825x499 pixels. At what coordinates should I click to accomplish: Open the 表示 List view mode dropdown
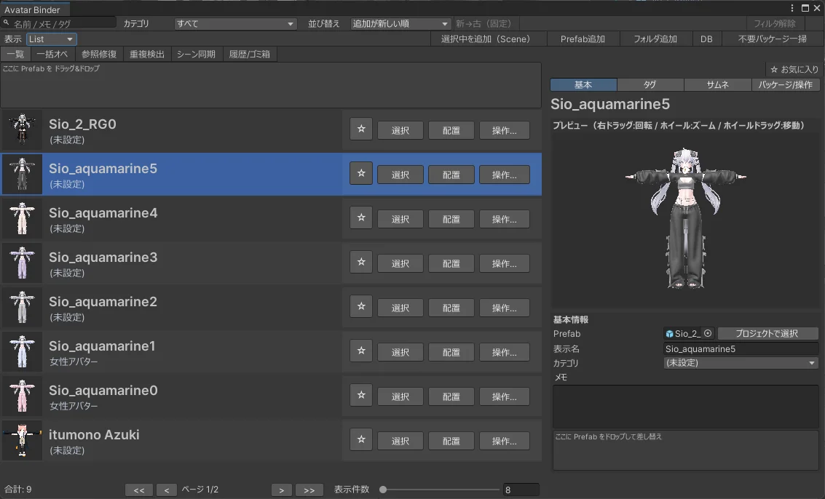point(52,39)
